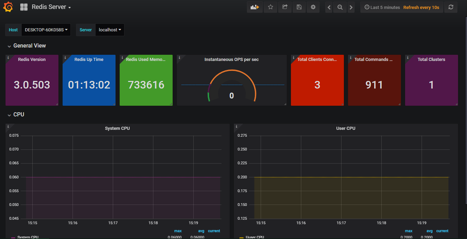Toggle the System CPU legend series
Image resolution: width=467 pixels, height=239 pixels.
click(28, 237)
